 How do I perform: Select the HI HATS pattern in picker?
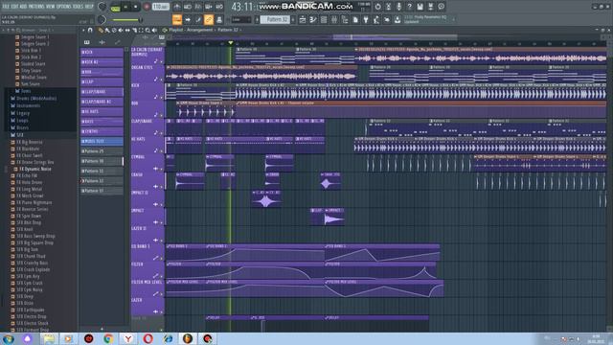click(102, 111)
